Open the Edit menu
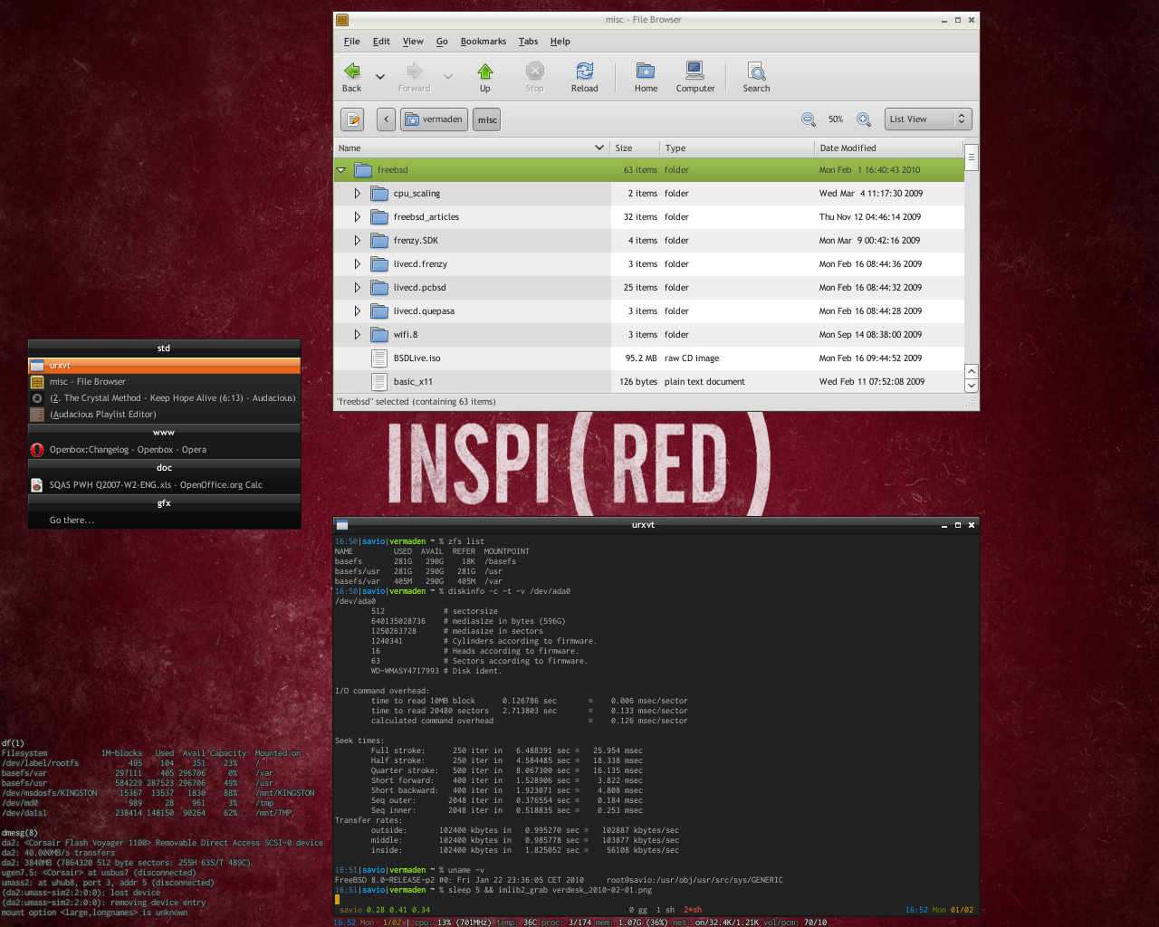 tap(381, 42)
